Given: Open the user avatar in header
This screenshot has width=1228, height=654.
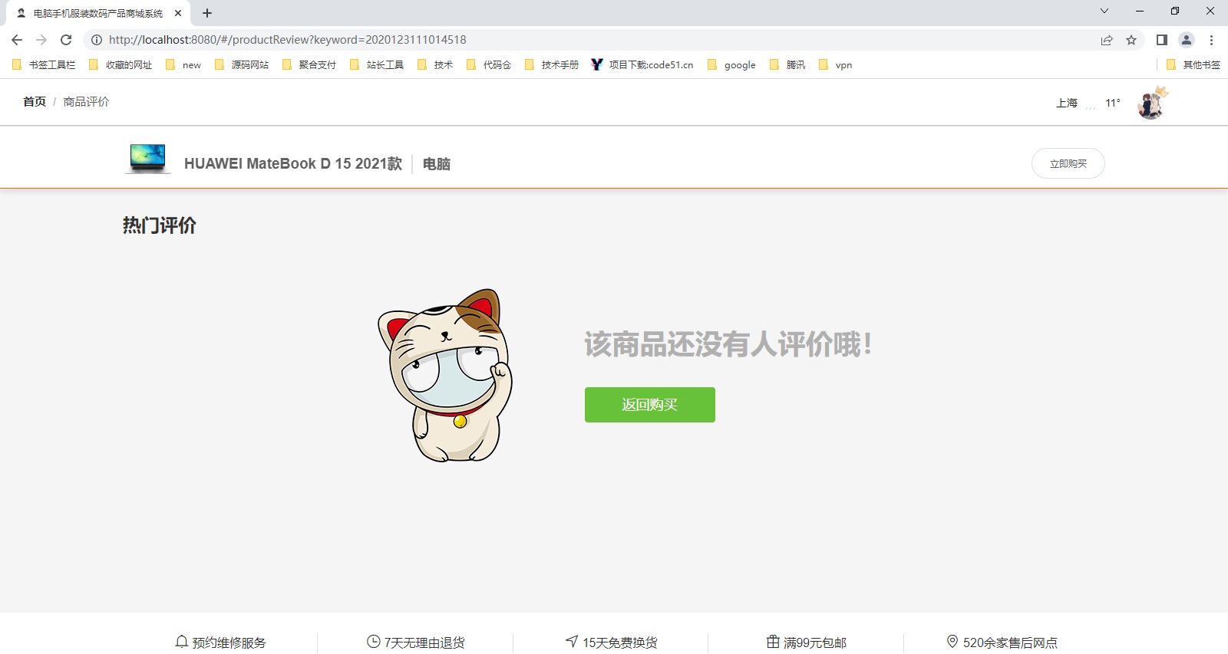Looking at the screenshot, I should (1152, 103).
